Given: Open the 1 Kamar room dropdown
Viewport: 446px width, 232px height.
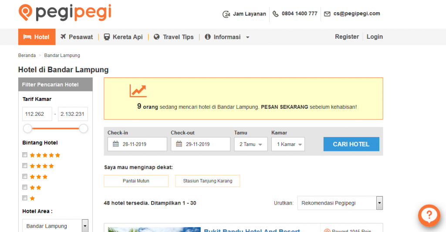Looking at the screenshot, I should tap(288, 144).
